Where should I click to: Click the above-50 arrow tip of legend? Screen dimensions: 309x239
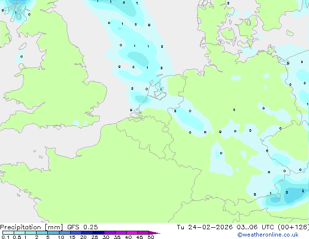coord(154,233)
